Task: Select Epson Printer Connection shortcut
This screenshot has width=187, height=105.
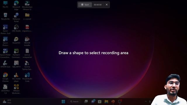Action: click(5, 53)
